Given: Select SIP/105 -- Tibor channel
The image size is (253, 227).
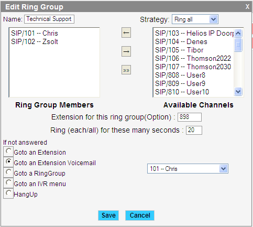Looking at the screenshot, I should point(194,50).
